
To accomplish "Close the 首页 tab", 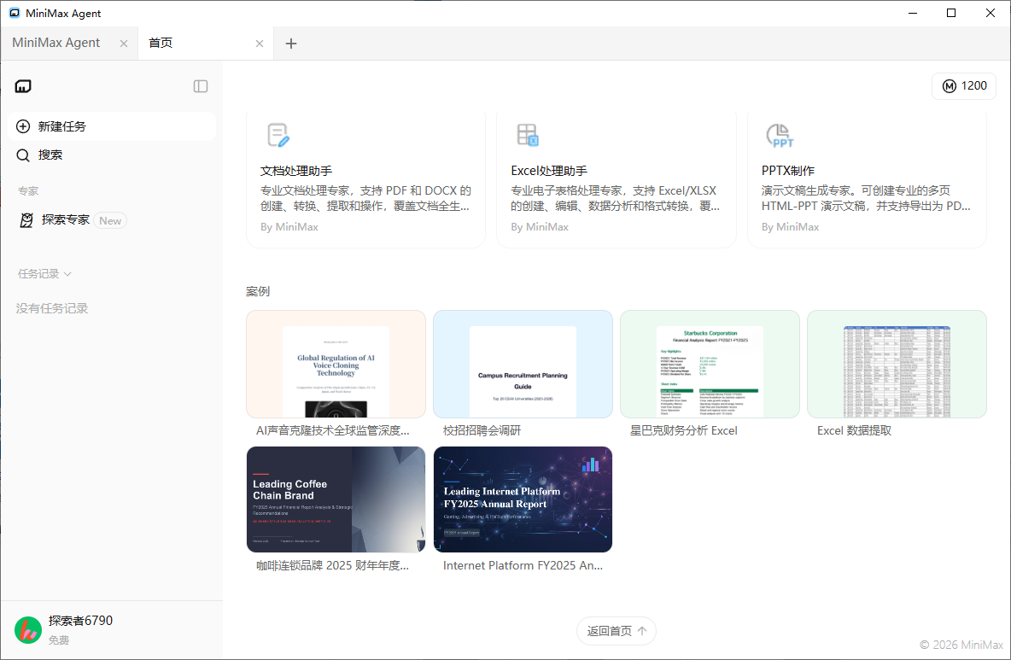I will point(260,44).
